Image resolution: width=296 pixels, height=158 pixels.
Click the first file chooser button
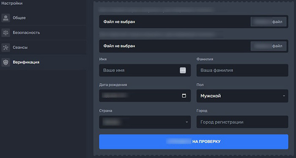(x=269, y=21)
